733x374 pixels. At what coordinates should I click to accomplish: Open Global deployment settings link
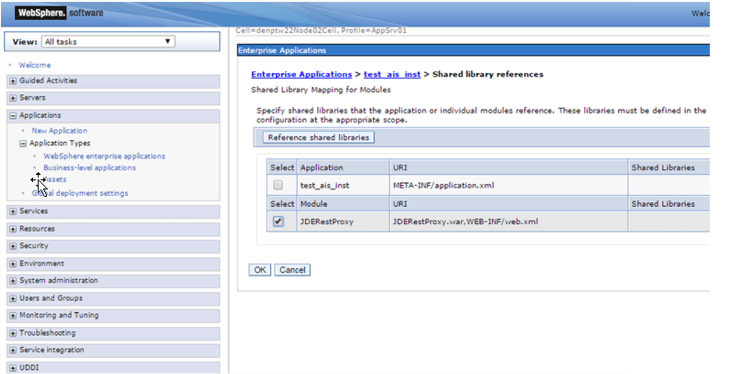click(80, 193)
